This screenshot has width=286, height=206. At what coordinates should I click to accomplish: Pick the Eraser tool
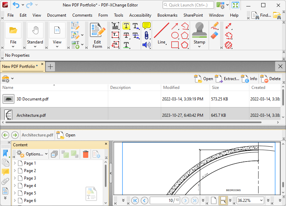pos(214,35)
